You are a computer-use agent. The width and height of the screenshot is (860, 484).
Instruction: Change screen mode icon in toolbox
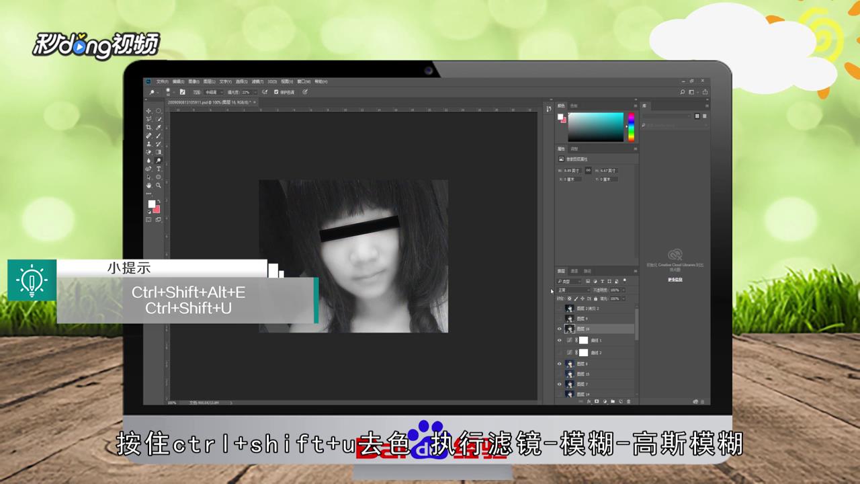click(x=159, y=220)
